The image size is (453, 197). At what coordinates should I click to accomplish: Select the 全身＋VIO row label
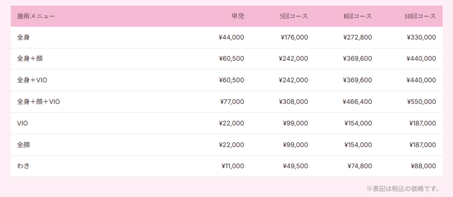(x=32, y=80)
